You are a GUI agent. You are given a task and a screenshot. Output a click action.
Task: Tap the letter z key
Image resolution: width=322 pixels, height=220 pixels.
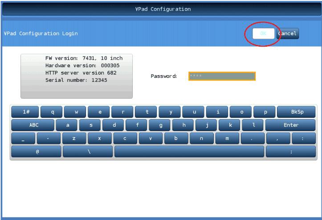coord(73,139)
